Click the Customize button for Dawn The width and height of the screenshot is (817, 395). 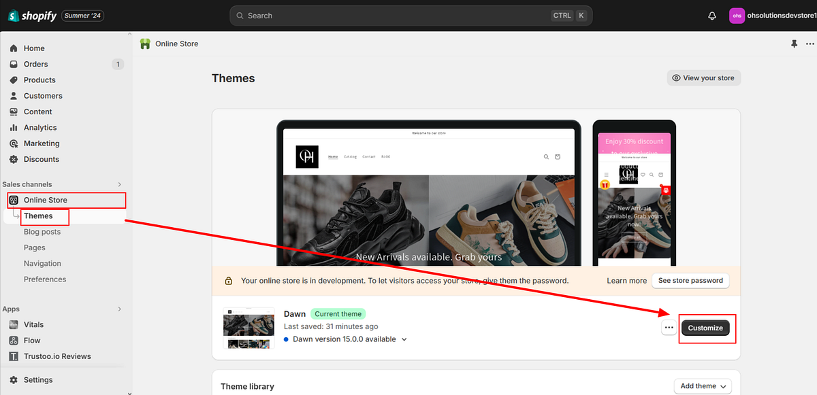click(706, 327)
